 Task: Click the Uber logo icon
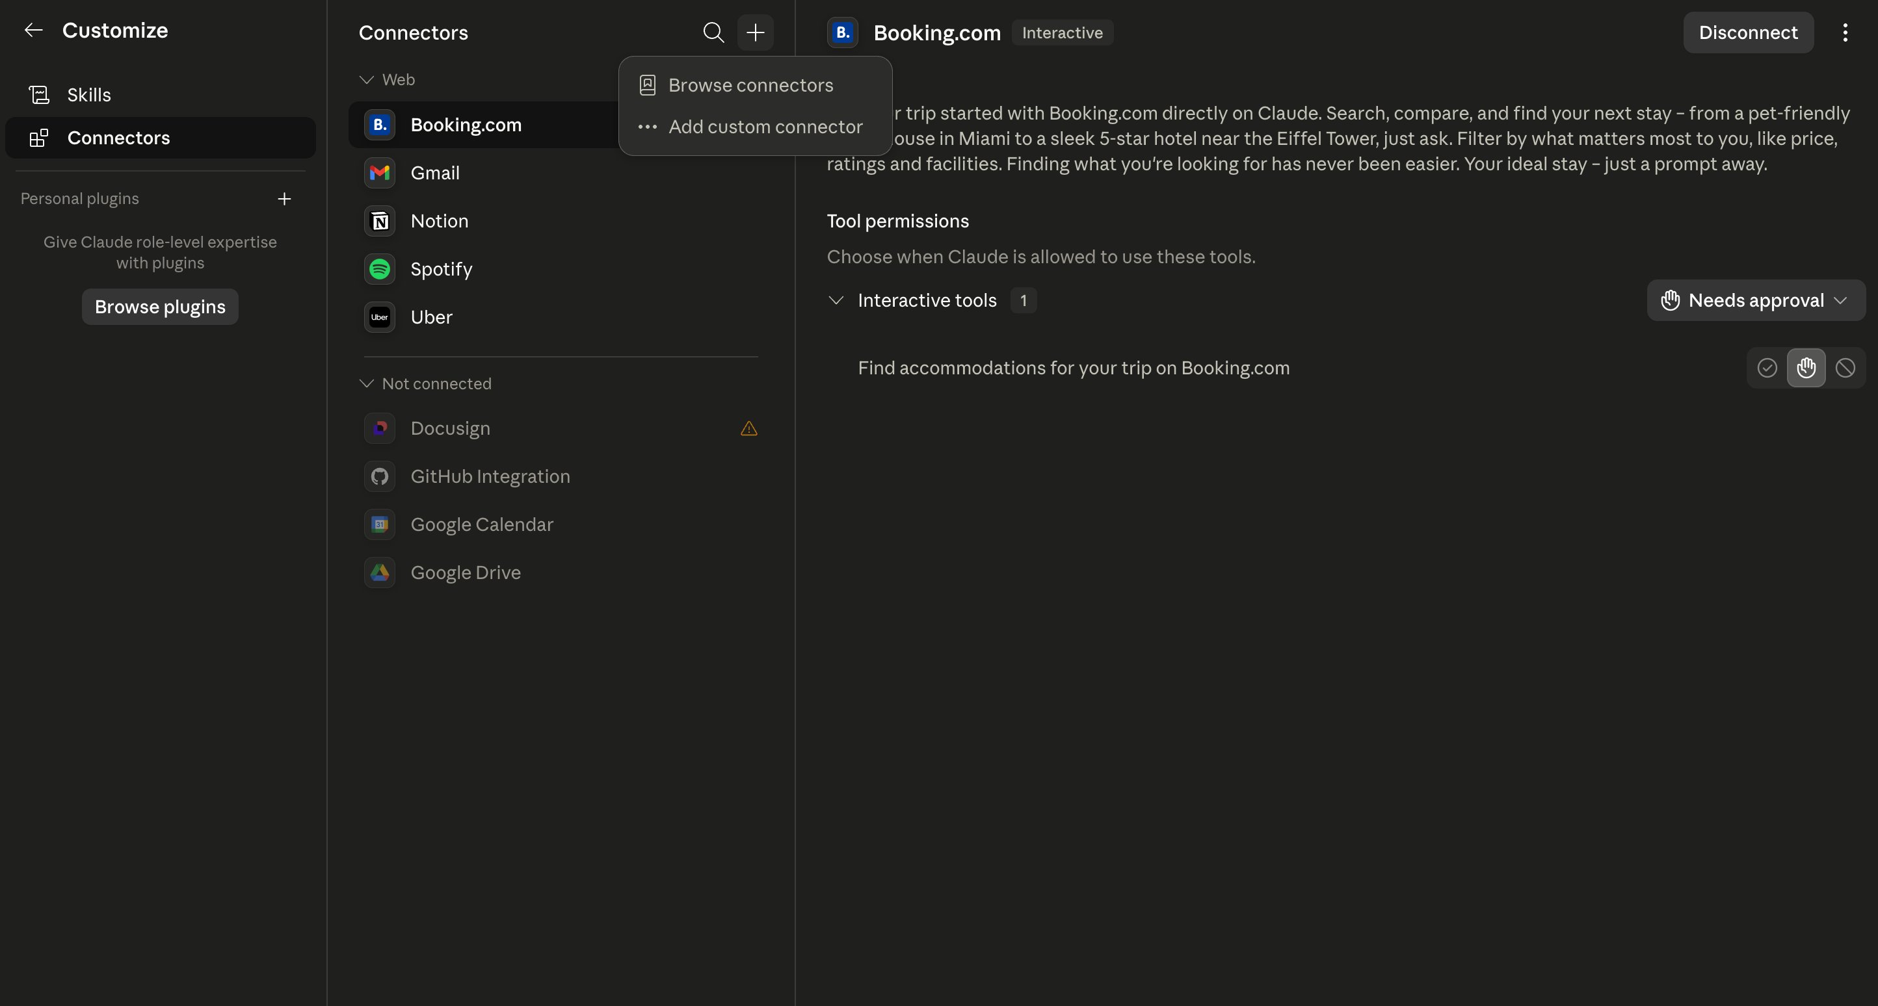(x=380, y=318)
